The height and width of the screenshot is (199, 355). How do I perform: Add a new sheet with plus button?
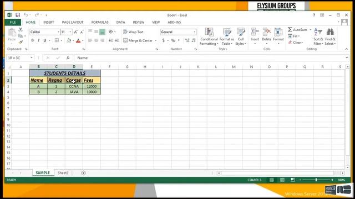pyautogui.click(x=83, y=173)
